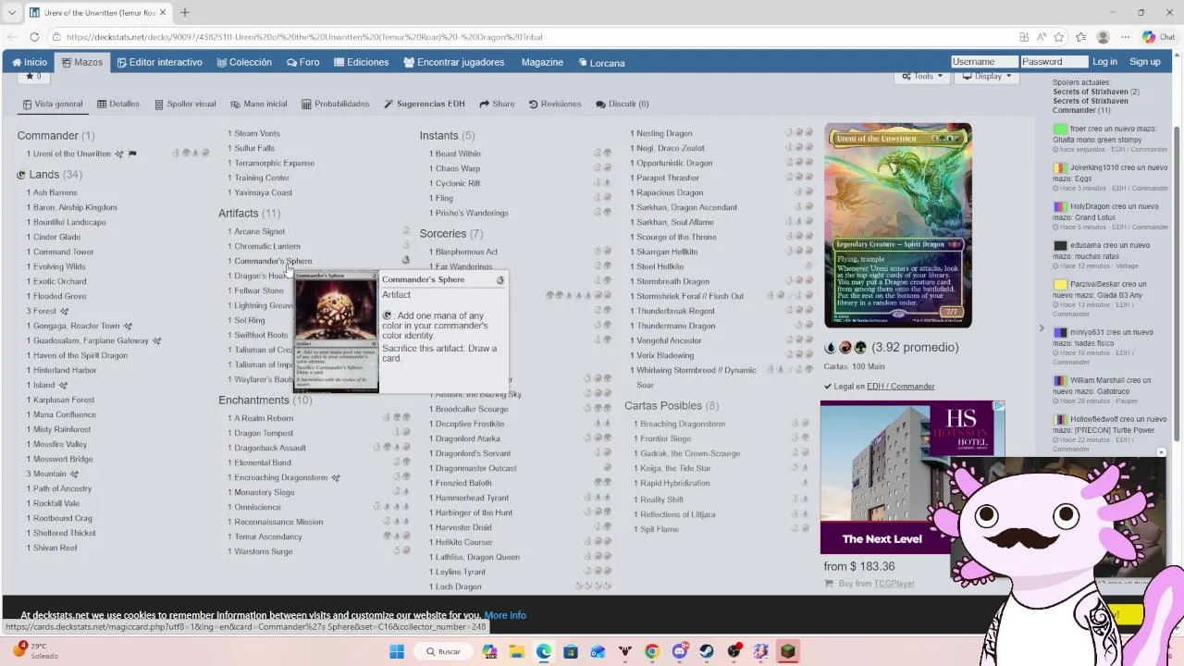Screen dimensions: 1184x666
Task: Go to the Colección section
Action: [244, 62]
